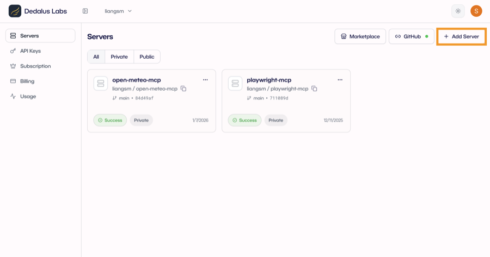
Task: Click the open-meteo-mcp server icon
Action: [101, 83]
